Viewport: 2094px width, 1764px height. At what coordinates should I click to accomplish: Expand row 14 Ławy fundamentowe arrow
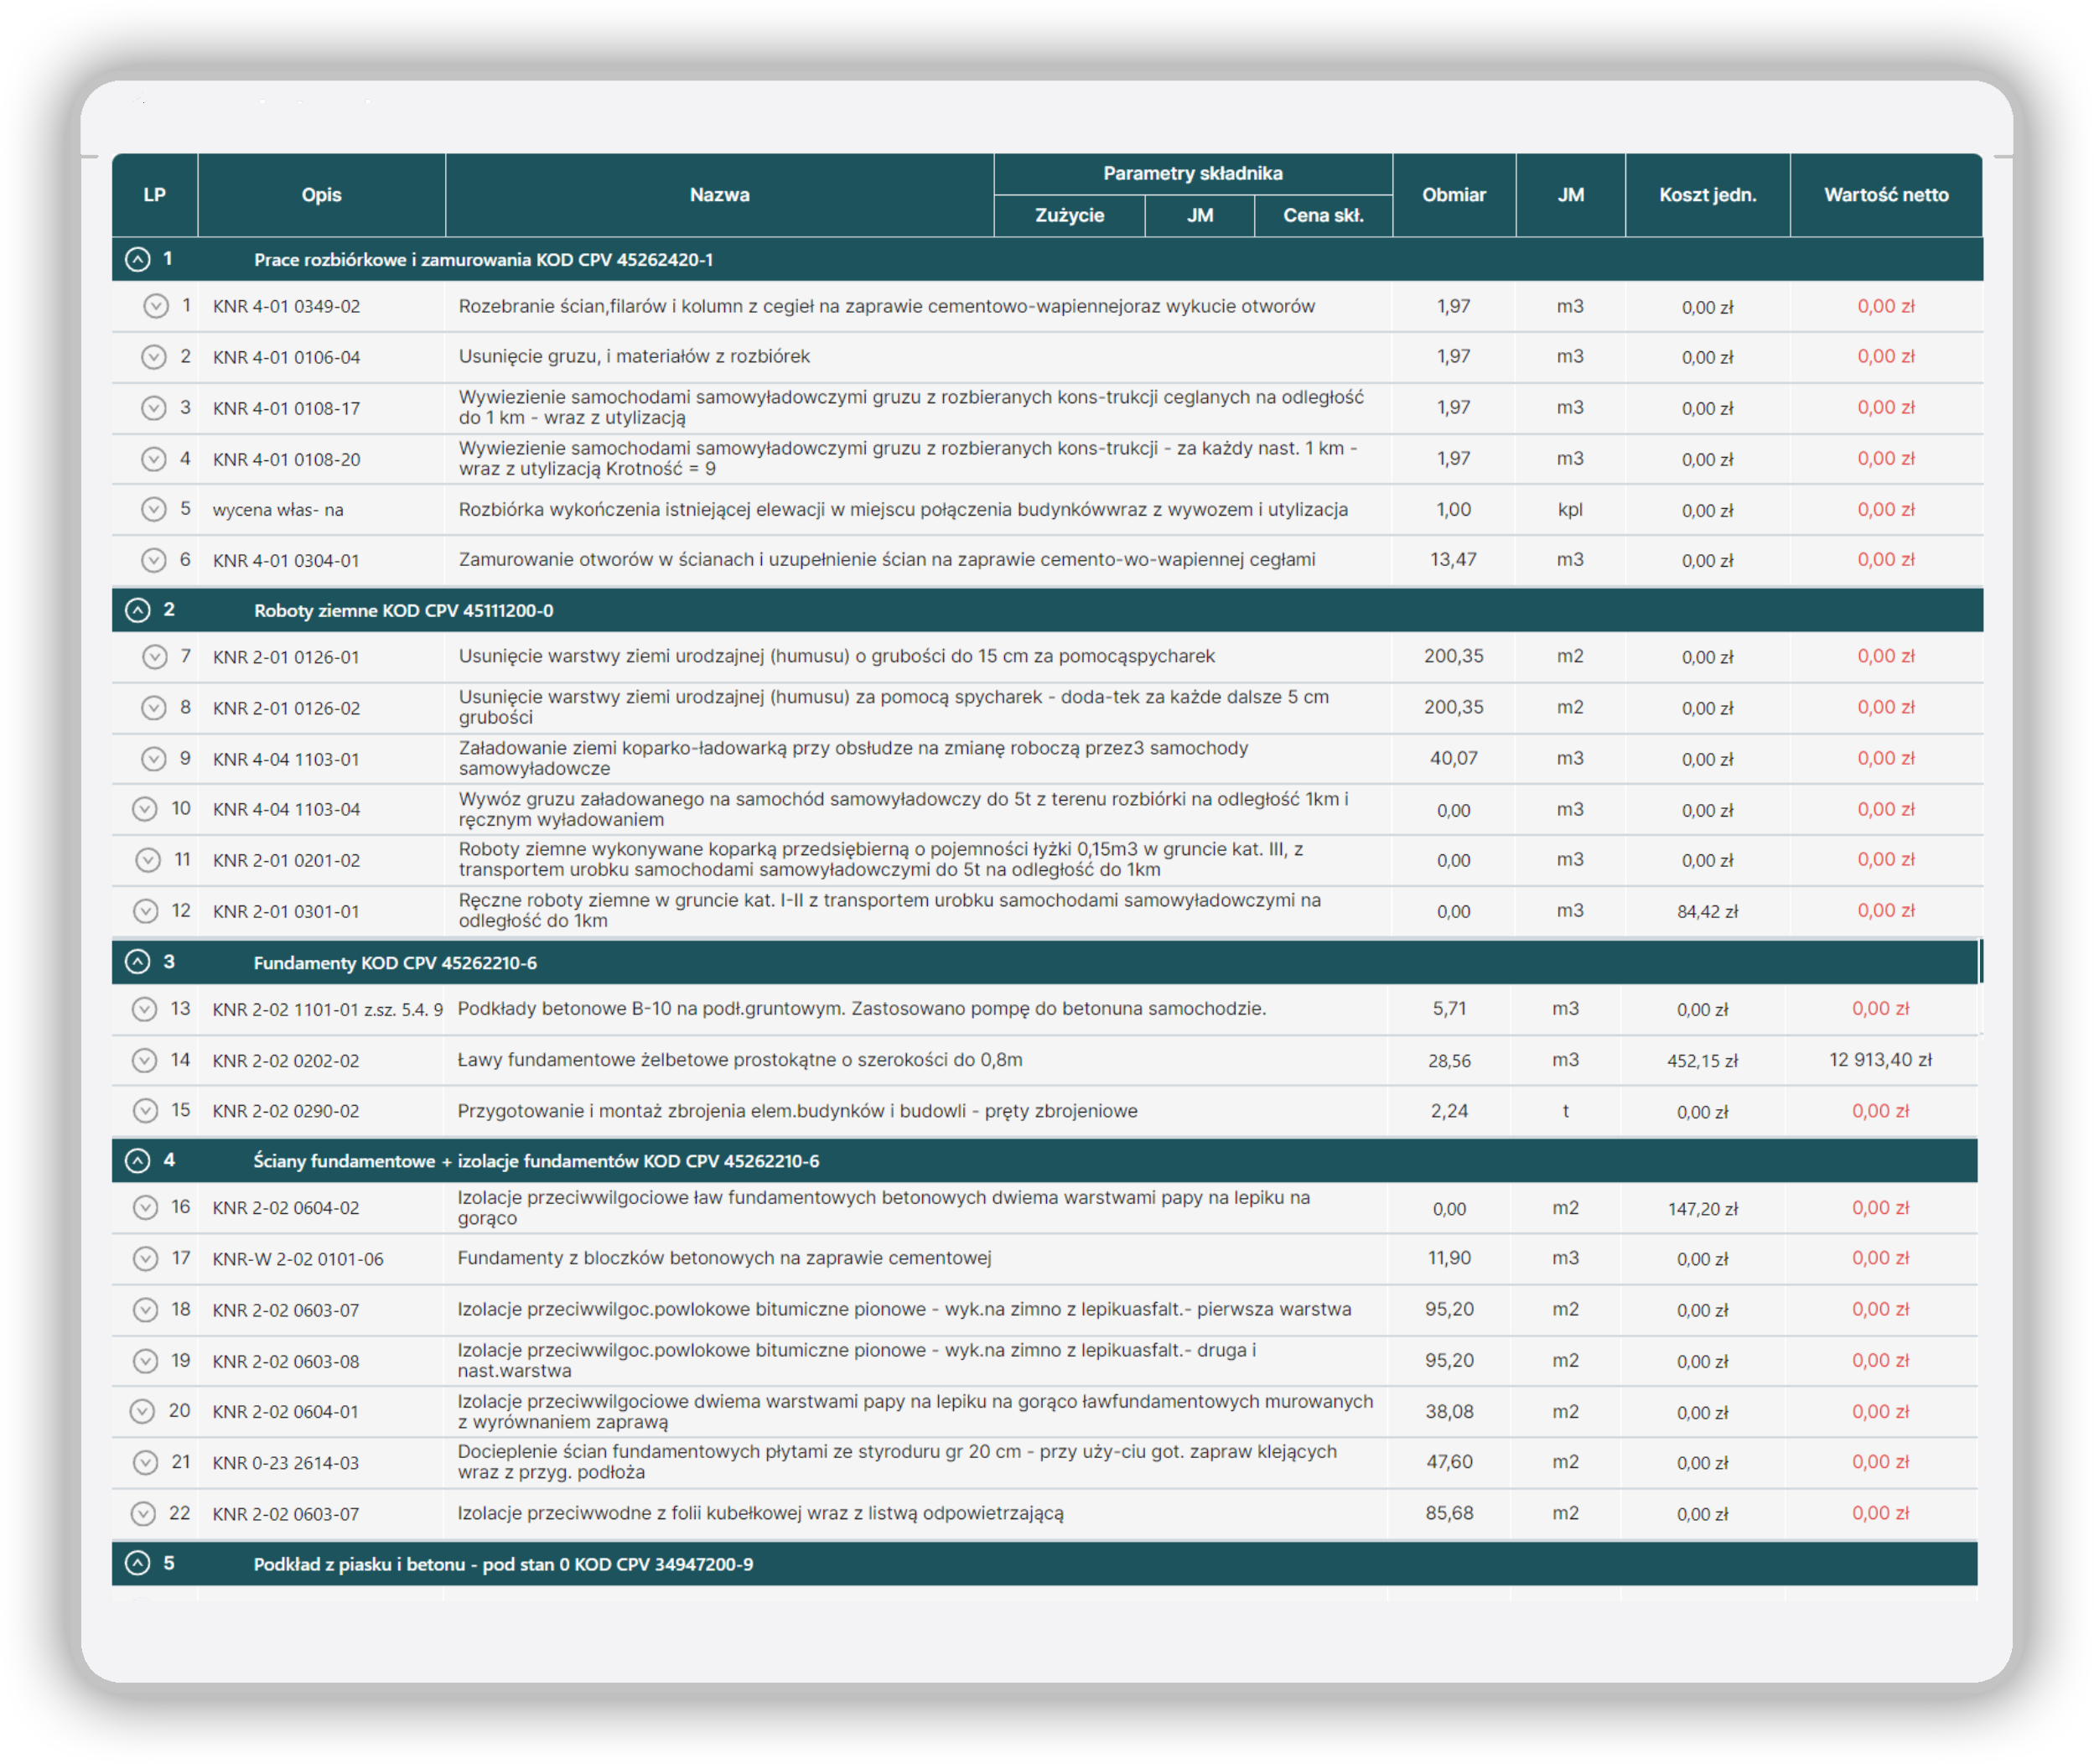click(x=145, y=1060)
